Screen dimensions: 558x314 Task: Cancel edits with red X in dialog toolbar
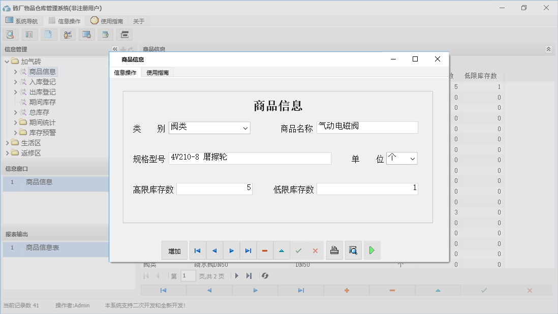[x=315, y=250]
